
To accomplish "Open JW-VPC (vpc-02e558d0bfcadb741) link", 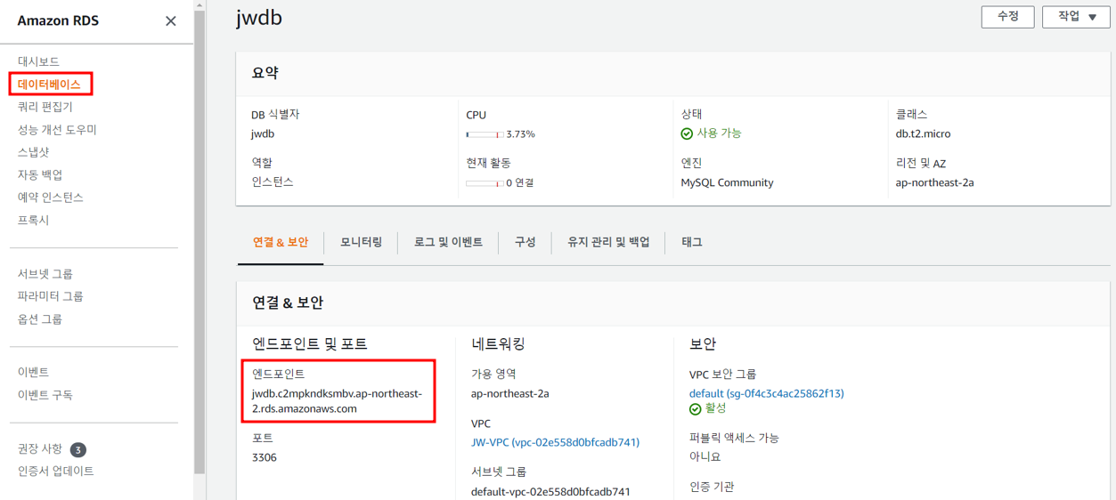I will (555, 442).
